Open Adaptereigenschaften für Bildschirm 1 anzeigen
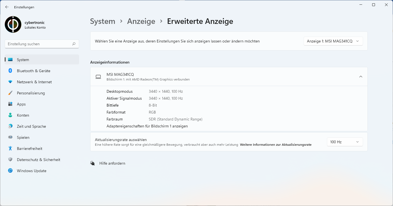Screen dimensions: 393x206 click(147, 126)
